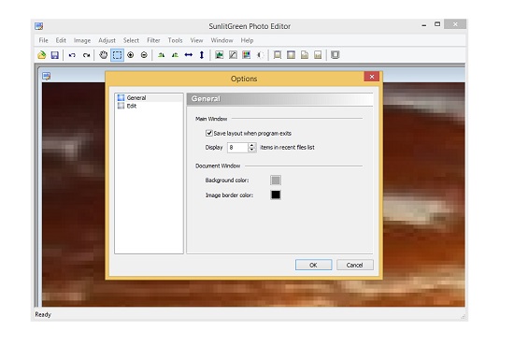Image resolution: width=514 pixels, height=346 pixels.
Task: Click the Open file toolbar icon
Action: pyautogui.click(x=42, y=55)
